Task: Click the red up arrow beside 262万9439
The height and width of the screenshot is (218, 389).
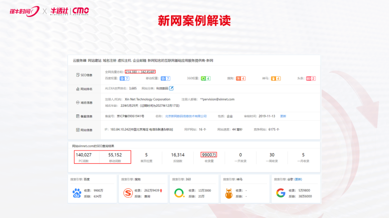Action: coord(161,191)
